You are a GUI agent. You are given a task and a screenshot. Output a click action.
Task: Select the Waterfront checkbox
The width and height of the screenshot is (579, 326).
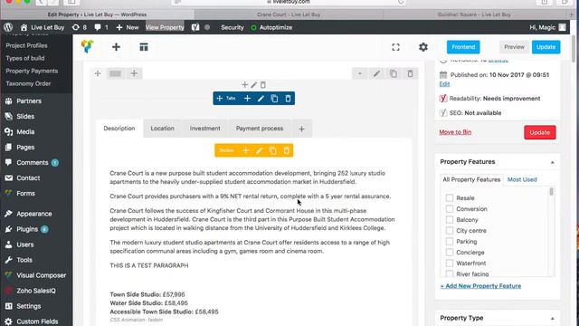pos(450,264)
